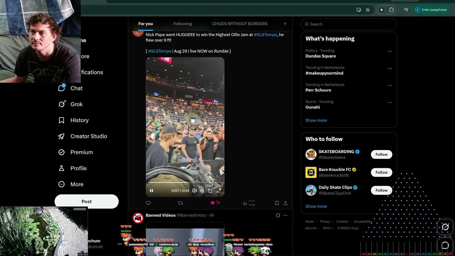
Task: Open Daily Skate Clips avatar
Action: click(x=311, y=190)
